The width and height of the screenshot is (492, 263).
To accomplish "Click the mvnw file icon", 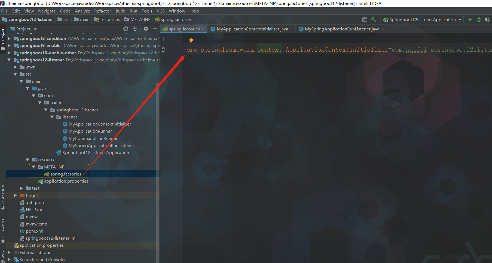I will 22,217.
